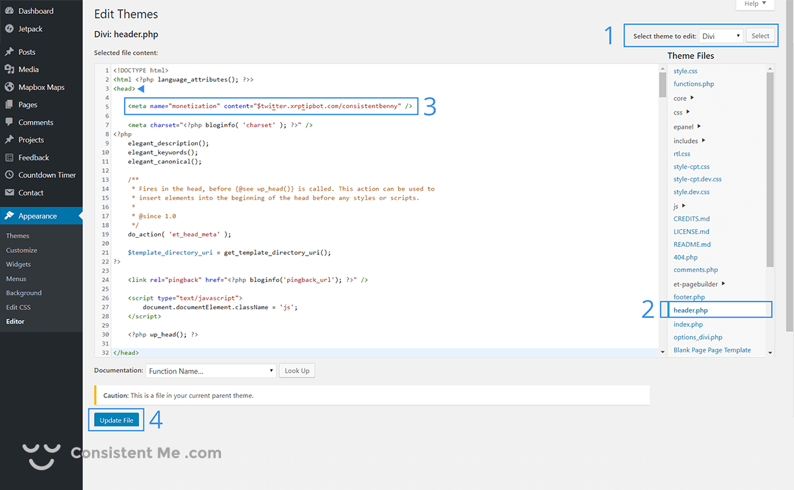Open Dashboard in the sidebar
The image size is (794, 490).
[x=36, y=11]
